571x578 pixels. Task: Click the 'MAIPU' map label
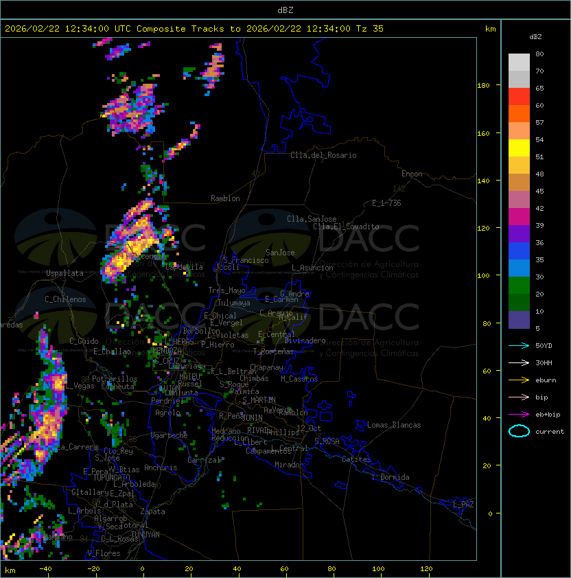tap(189, 377)
